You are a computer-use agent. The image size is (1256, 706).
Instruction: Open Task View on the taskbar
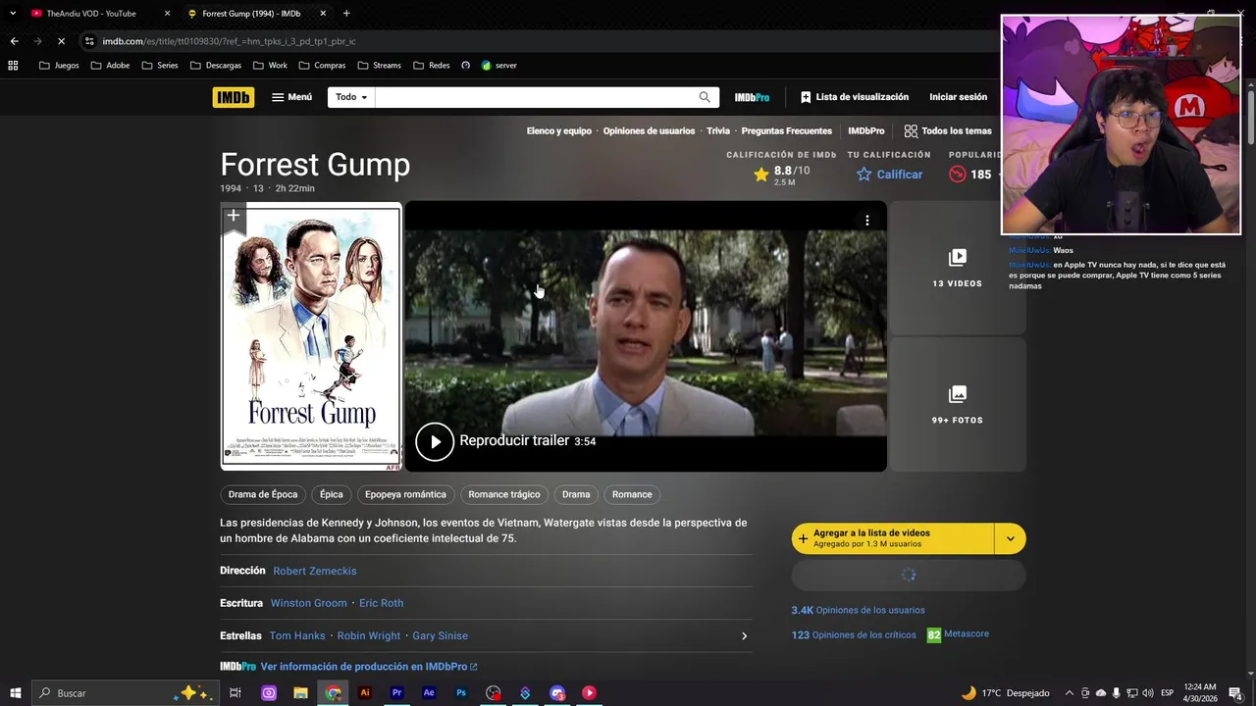235,693
